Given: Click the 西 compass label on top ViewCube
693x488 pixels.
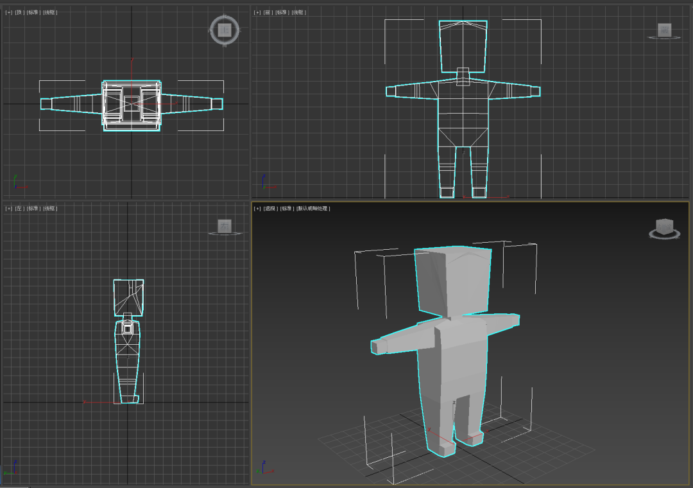Looking at the screenshot, I should tap(210, 30).
